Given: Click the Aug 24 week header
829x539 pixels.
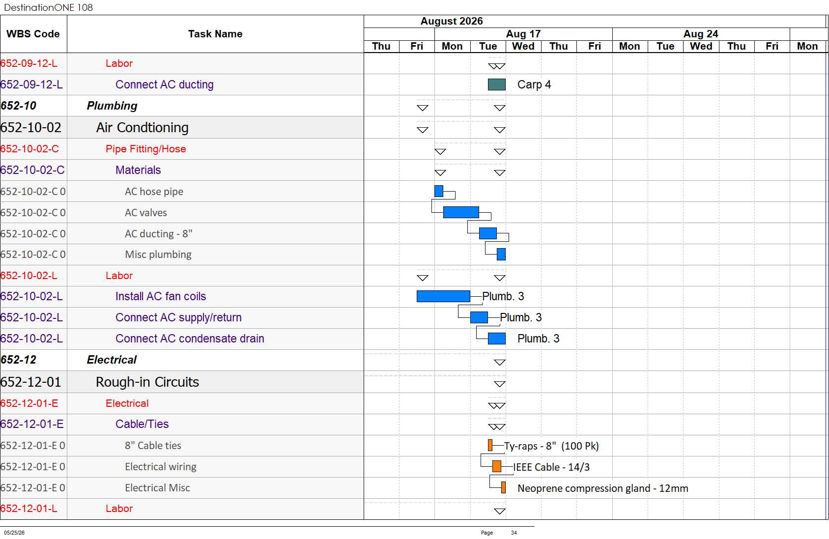Looking at the screenshot, I should [x=701, y=34].
